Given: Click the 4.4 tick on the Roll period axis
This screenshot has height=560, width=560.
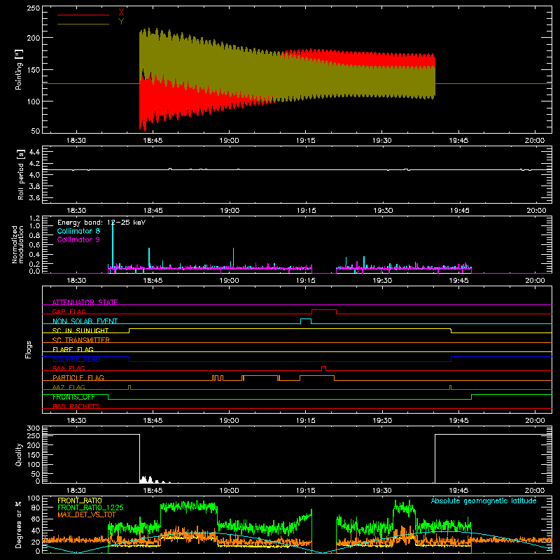Looking at the screenshot, I should click(x=34, y=152).
